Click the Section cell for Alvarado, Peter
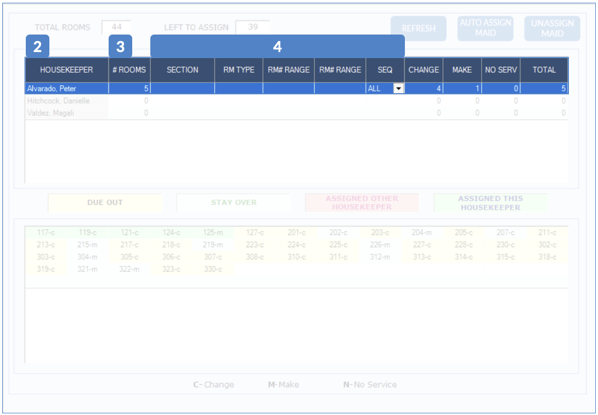 [182, 88]
